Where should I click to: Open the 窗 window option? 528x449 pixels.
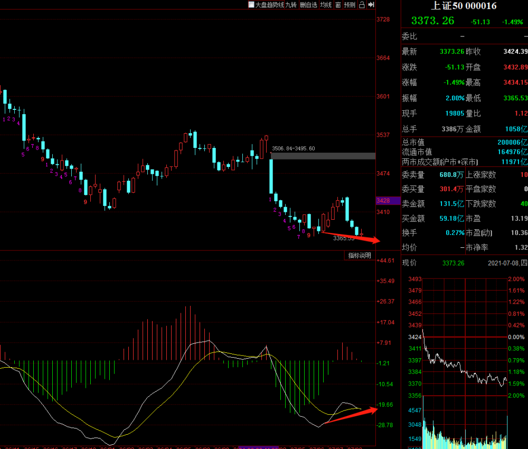[338, 5]
